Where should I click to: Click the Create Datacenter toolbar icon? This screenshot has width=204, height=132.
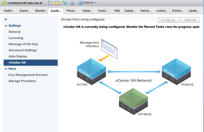[x=50, y=3]
